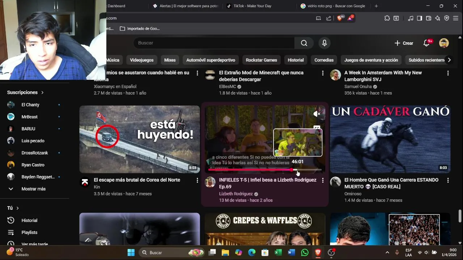
Task: Open options for El Extraño Mod de Minecraft video
Action: (x=323, y=73)
